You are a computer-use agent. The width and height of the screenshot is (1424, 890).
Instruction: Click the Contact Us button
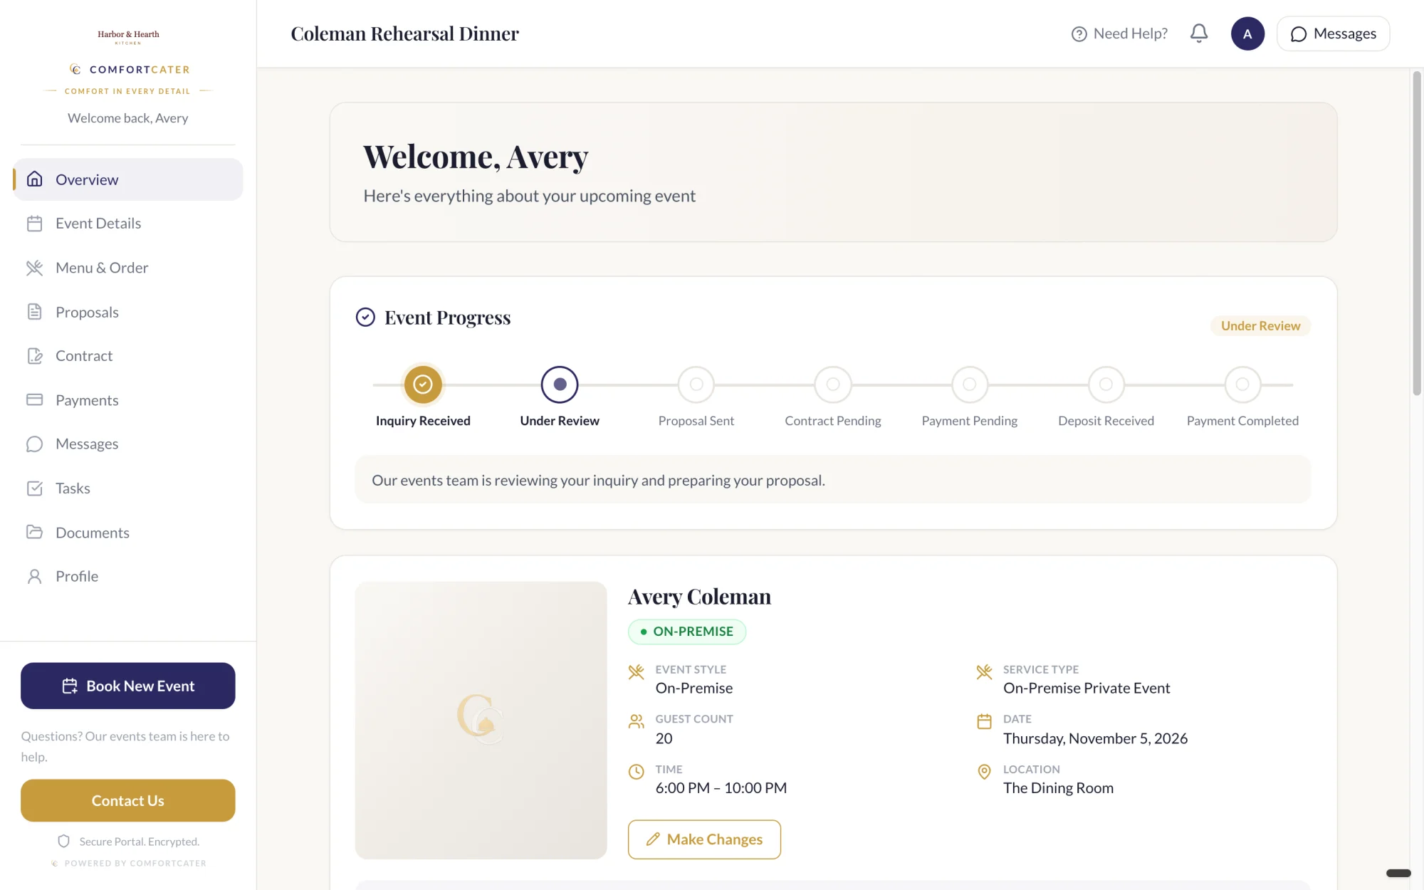[128, 800]
